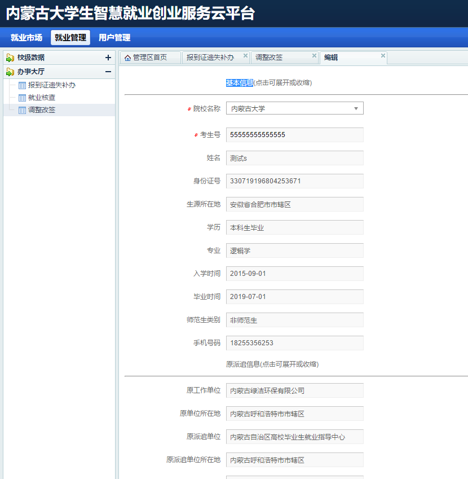The width and height of the screenshot is (468, 479).
Task: Click the 原工作单位 field
Action: [294, 390]
